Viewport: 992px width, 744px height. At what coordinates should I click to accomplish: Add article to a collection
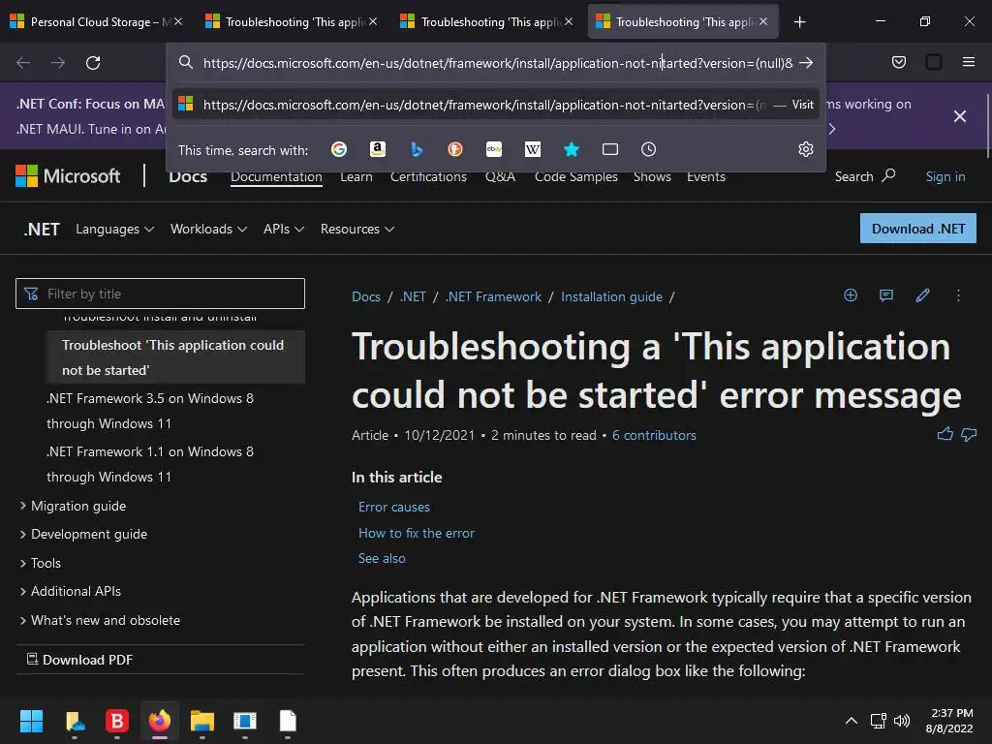tap(851, 294)
